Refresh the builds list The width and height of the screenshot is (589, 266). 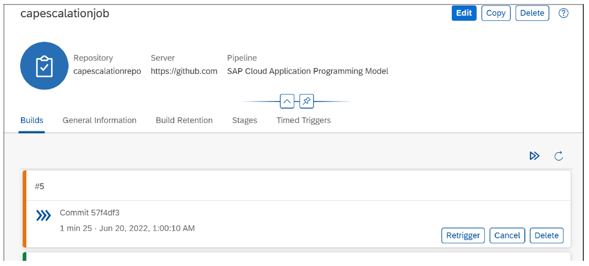(559, 156)
